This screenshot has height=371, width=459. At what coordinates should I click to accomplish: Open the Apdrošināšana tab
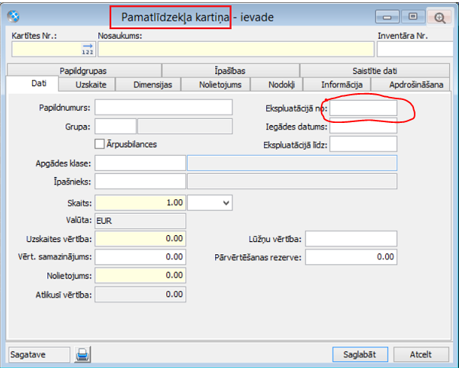(410, 85)
